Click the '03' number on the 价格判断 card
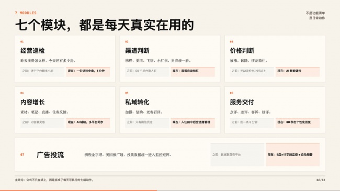This screenshot has height=191, width=340. 231,42
